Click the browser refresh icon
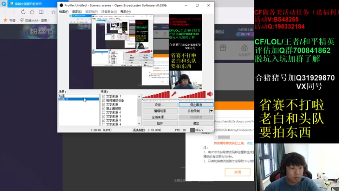Image resolution: width=339 pixels, height=191 pixels. coord(23,12)
